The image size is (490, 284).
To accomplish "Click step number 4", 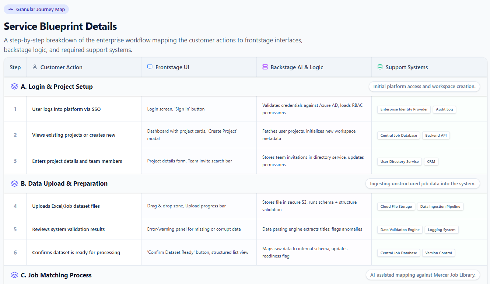I will (15, 206).
